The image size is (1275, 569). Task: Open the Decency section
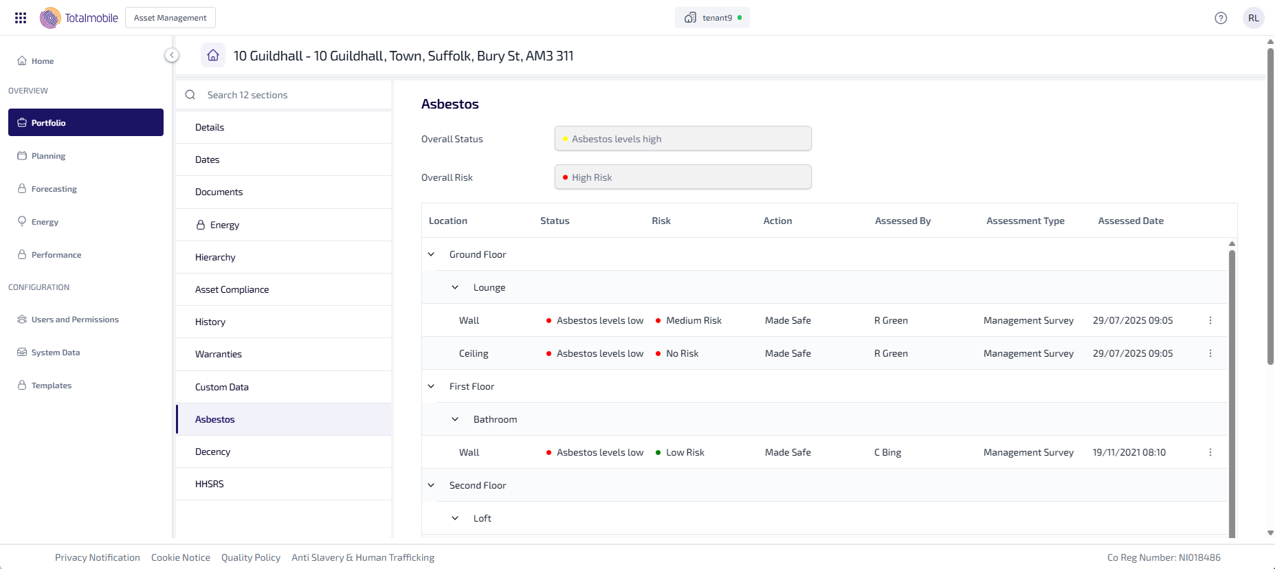pos(212,451)
